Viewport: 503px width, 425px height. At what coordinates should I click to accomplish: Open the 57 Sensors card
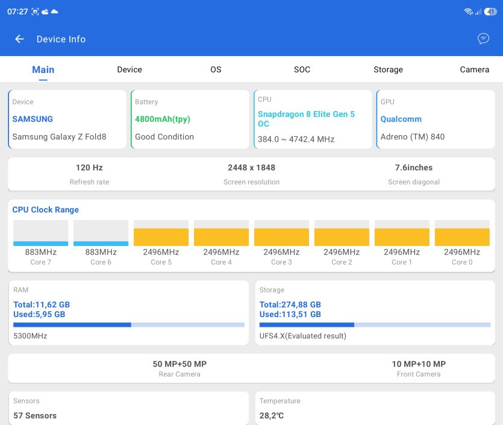tap(129, 408)
